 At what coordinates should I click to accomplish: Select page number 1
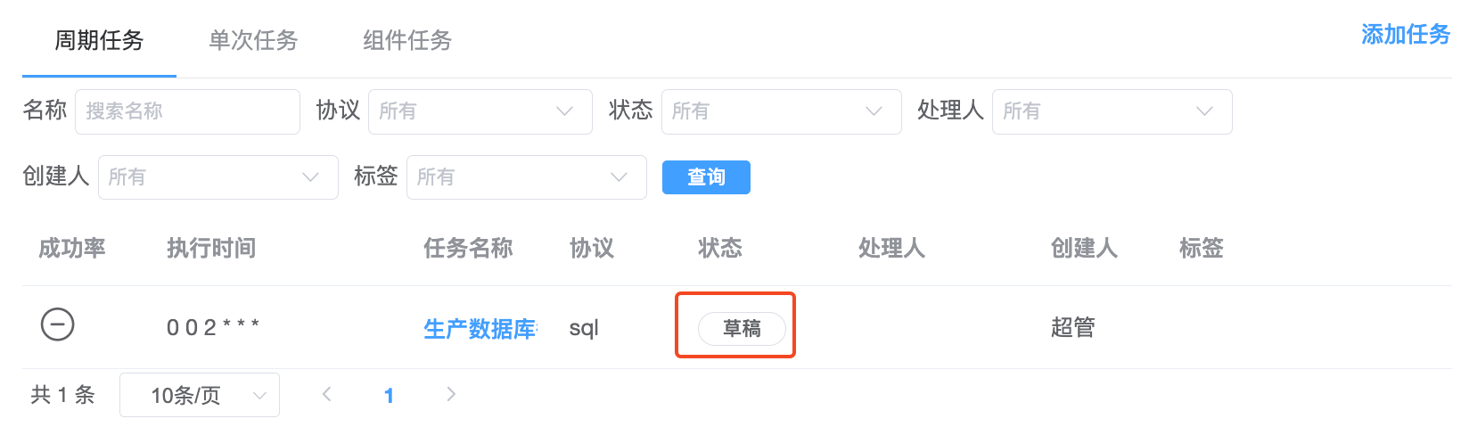tap(389, 395)
